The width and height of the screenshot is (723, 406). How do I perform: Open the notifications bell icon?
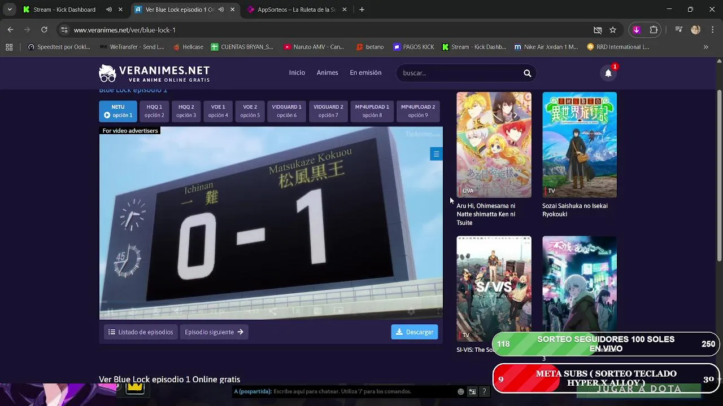608,73
